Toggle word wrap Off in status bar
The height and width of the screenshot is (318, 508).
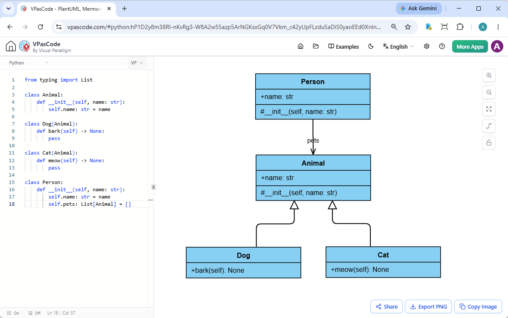click(35, 313)
